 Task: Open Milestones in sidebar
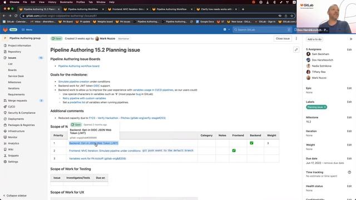point(14,82)
